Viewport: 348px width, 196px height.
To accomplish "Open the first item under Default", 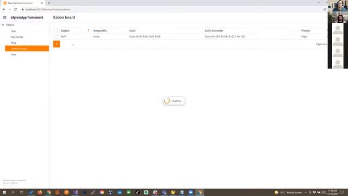I will (14, 31).
